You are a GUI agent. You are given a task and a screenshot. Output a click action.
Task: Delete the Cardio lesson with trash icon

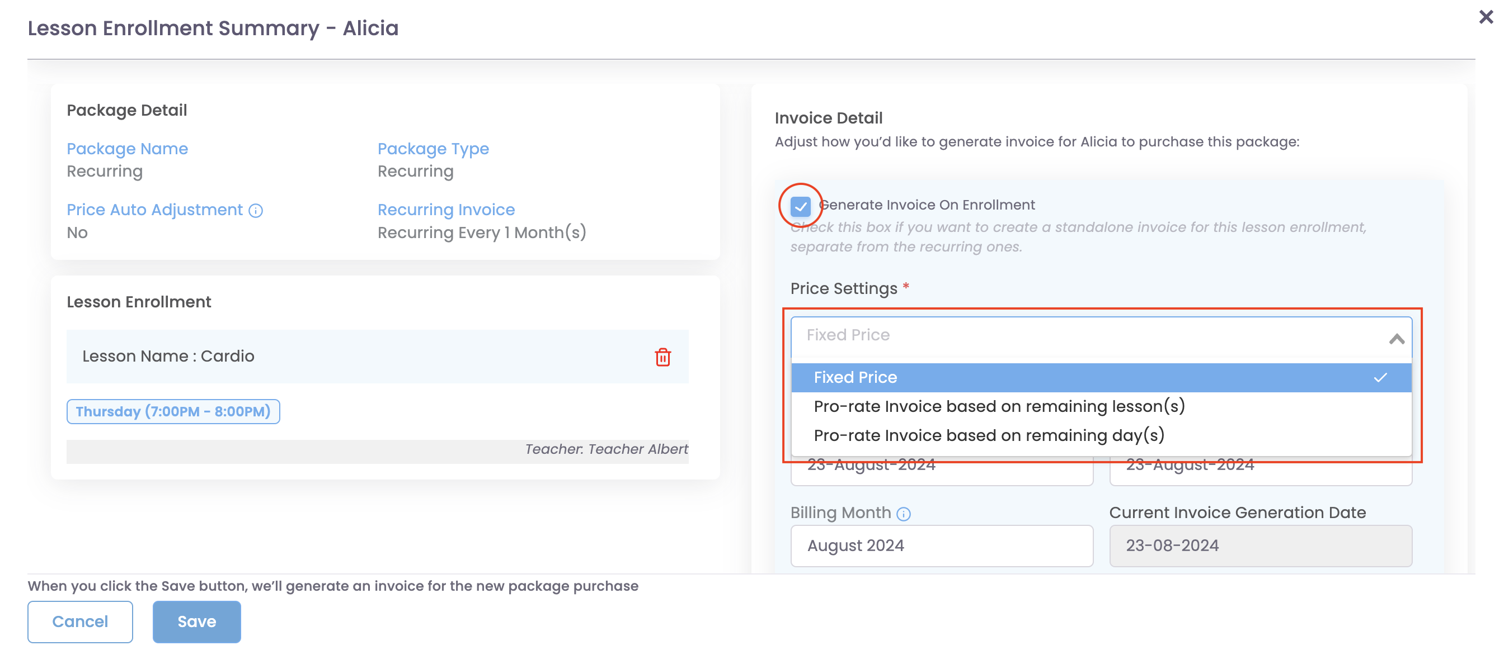pyautogui.click(x=662, y=357)
